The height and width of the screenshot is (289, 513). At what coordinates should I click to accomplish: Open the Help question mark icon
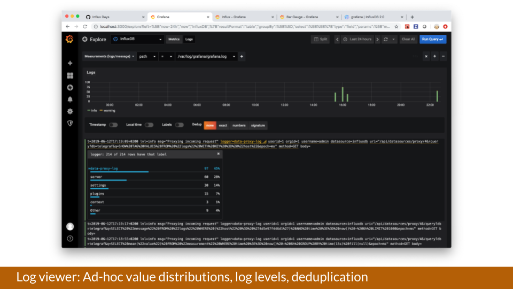(69, 238)
